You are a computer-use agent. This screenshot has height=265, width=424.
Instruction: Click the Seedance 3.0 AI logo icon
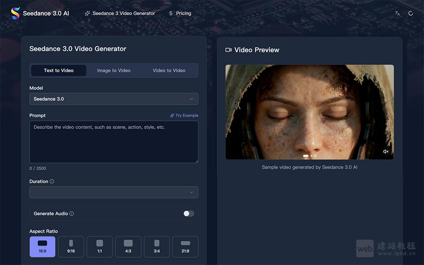tap(15, 13)
